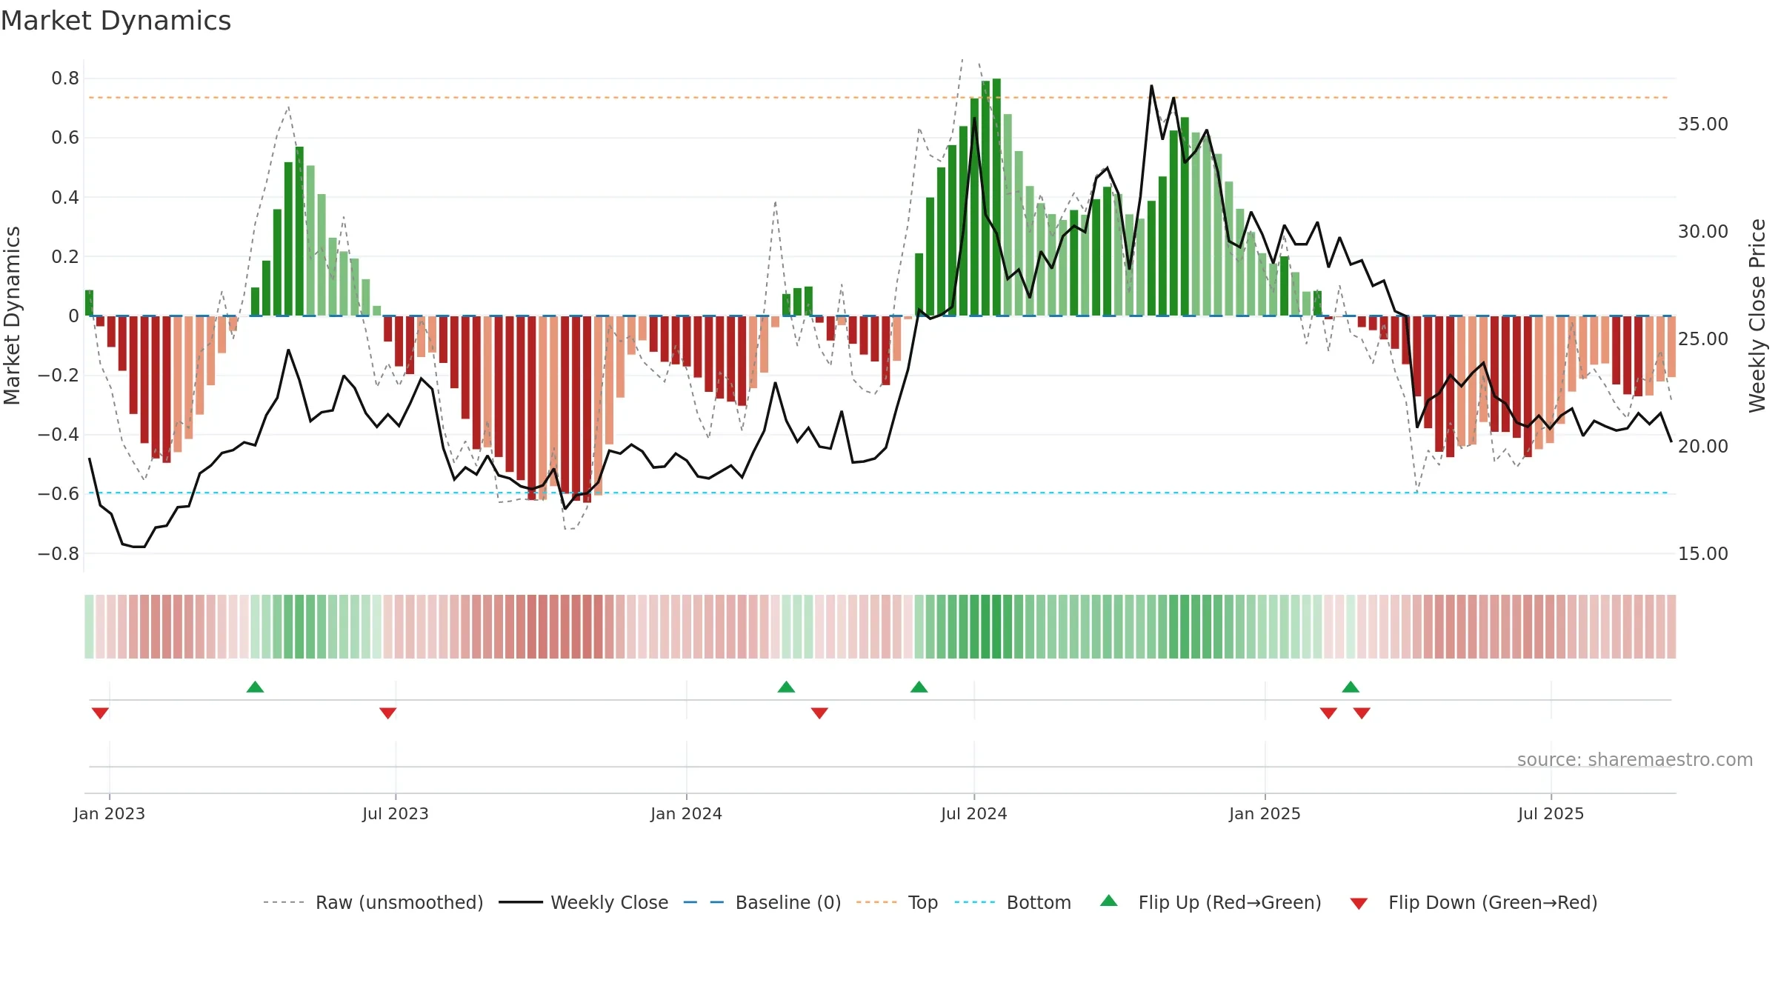Click the second green flip-up marker, between Jan 2024 and Jul 2024
1778x1000 pixels.
(x=786, y=687)
